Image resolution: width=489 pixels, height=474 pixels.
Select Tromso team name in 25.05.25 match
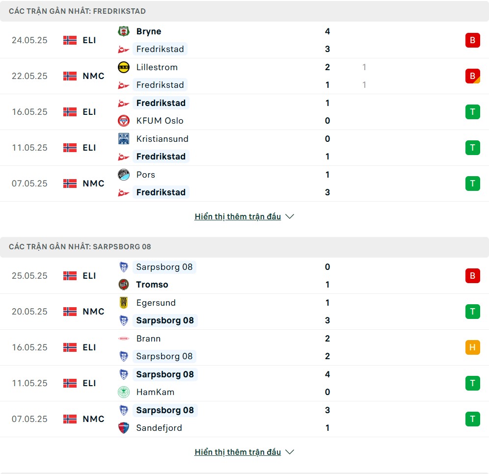[x=152, y=285]
